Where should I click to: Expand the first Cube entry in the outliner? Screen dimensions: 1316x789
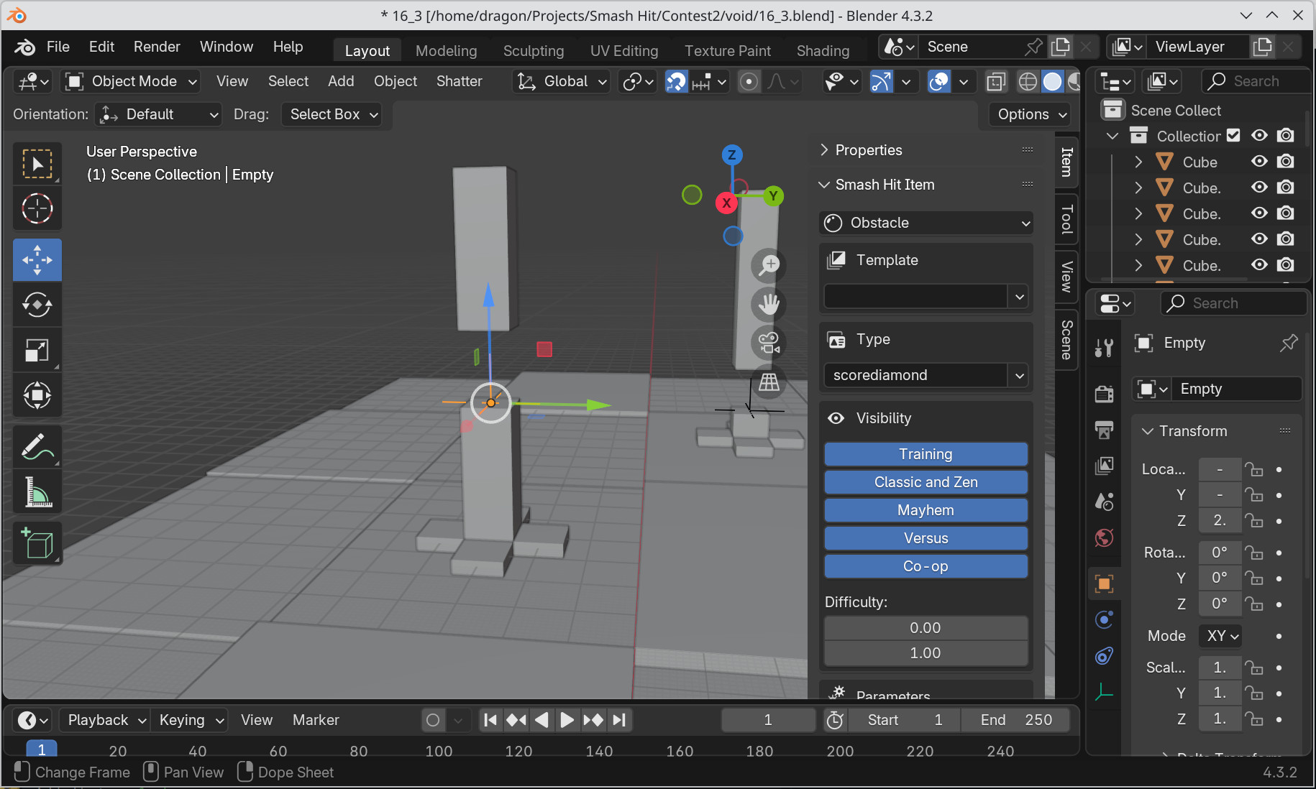coord(1138,161)
